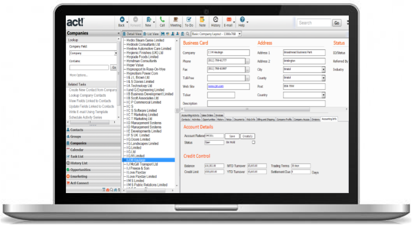This screenshot has height=227, width=413.
Task: Open Companies in the navigation bar
Action: point(93,143)
